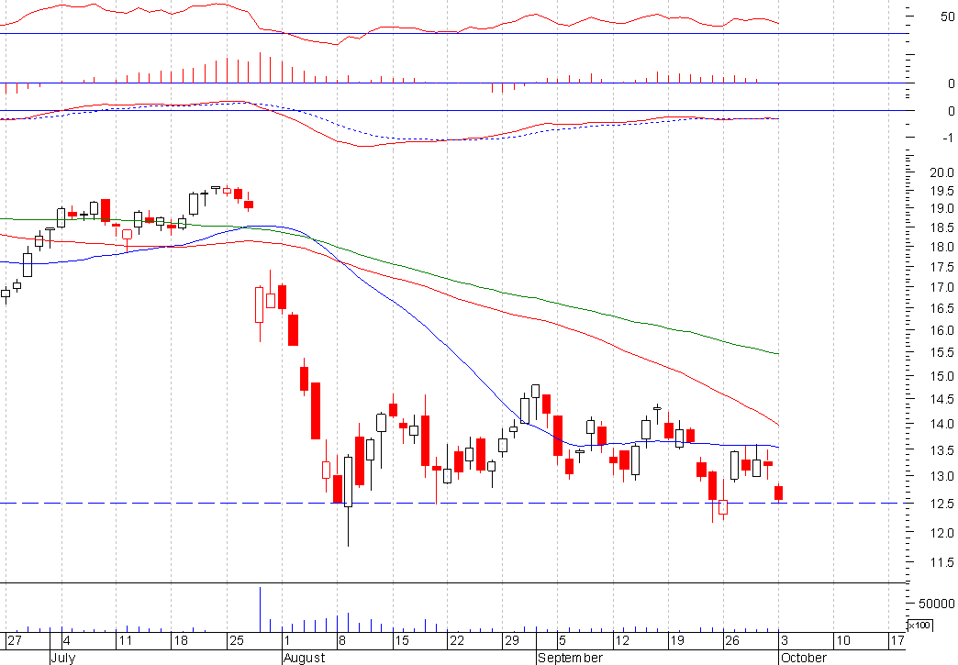This screenshot has width=958, height=665.
Task: Choose the October month label
Action: (x=804, y=658)
